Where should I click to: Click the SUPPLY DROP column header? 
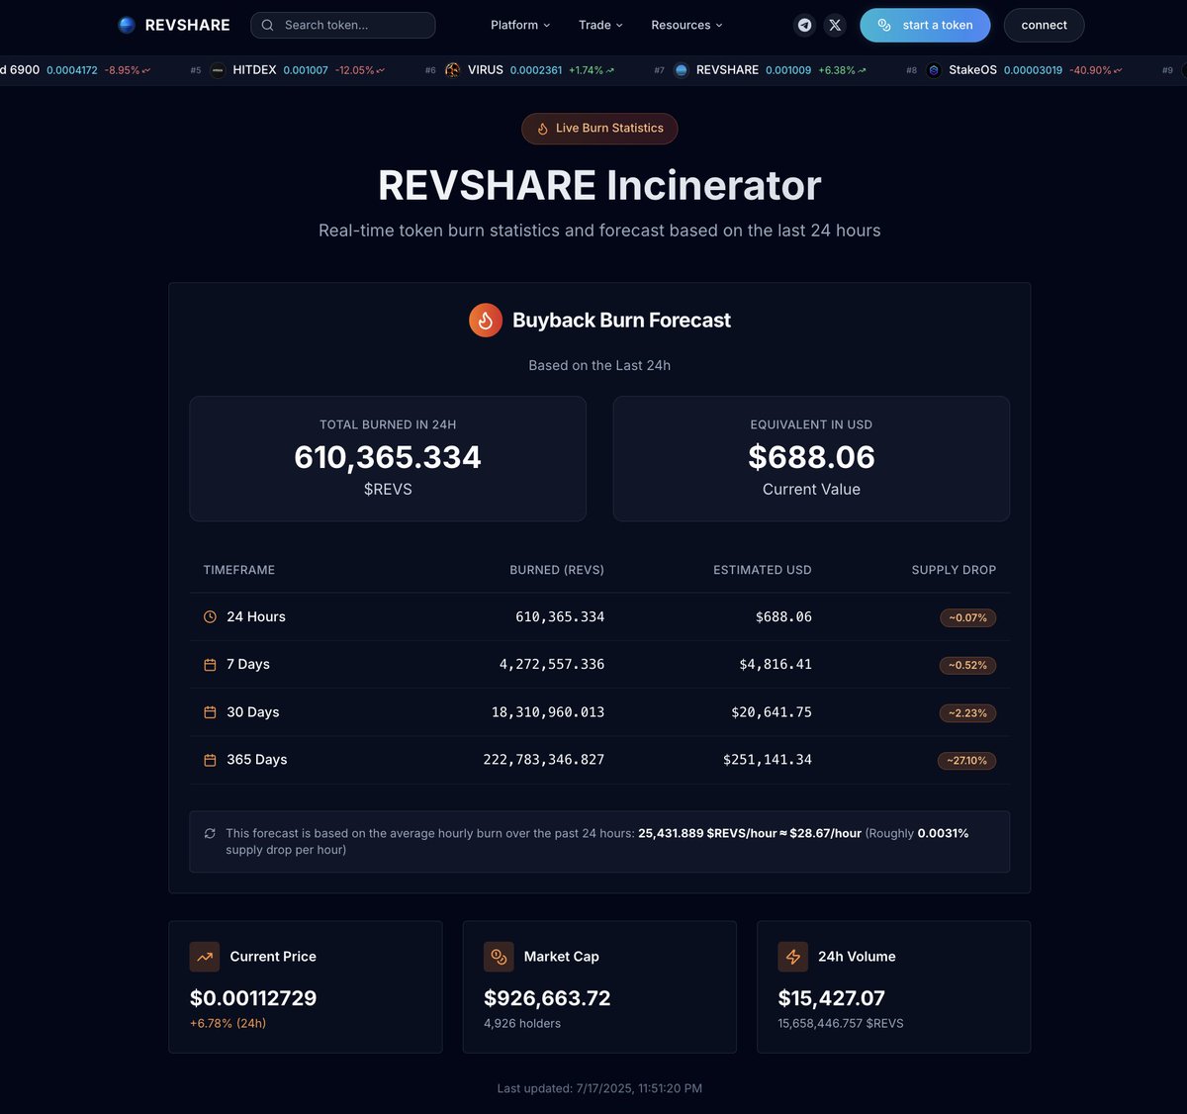(954, 570)
